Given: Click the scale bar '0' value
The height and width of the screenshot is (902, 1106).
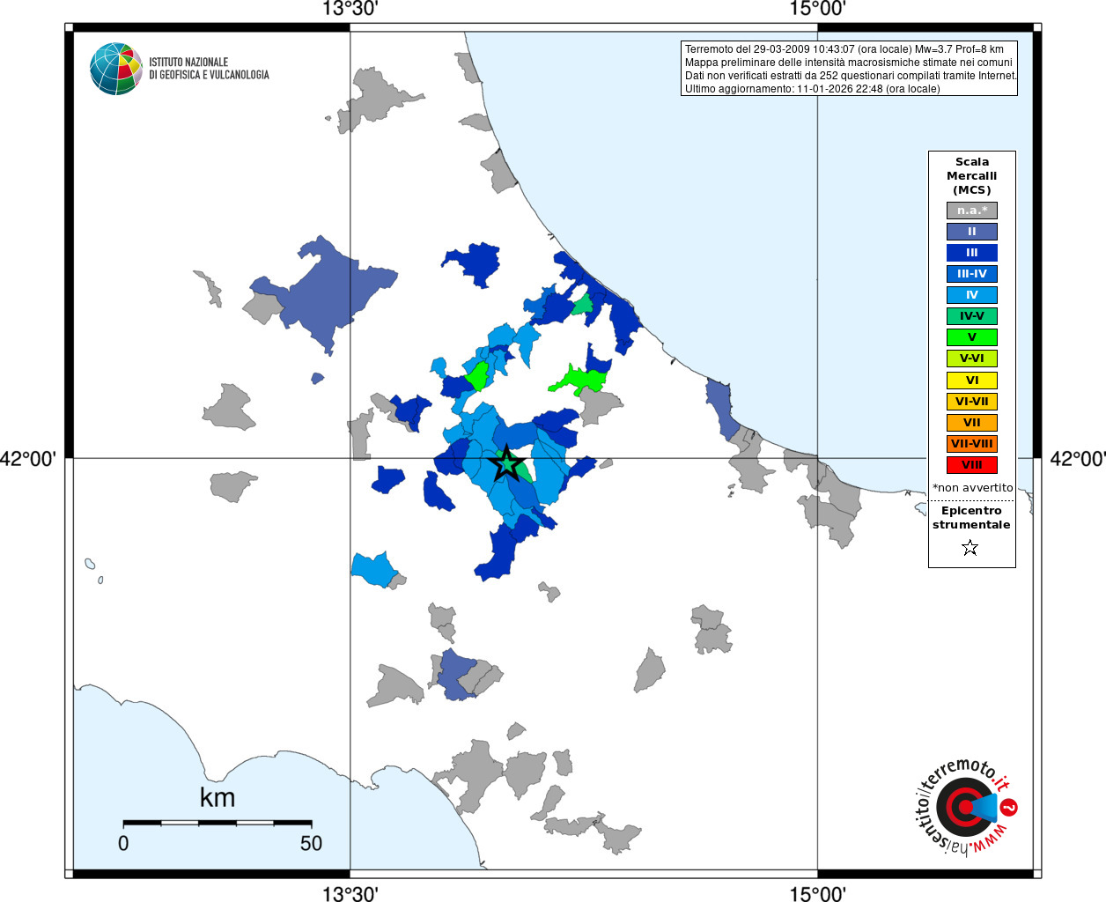Looking at the screenshot, I should coord(123,843).
